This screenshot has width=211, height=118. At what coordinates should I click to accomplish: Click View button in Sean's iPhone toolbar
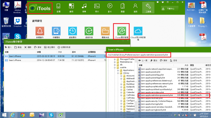pyautogui.click(x=173, y=60)
